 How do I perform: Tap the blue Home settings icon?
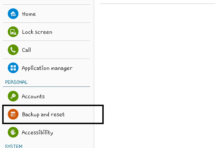pos(13,14)
